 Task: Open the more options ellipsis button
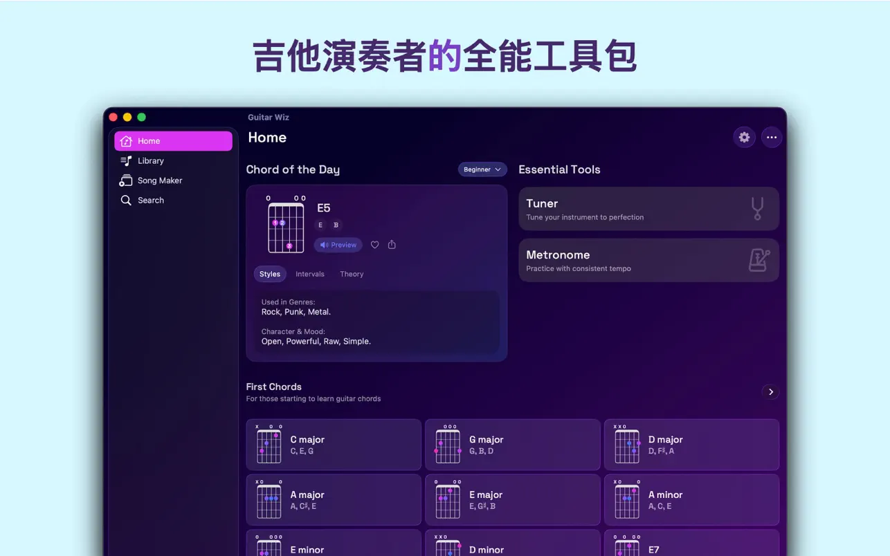(x=772, y=137)
